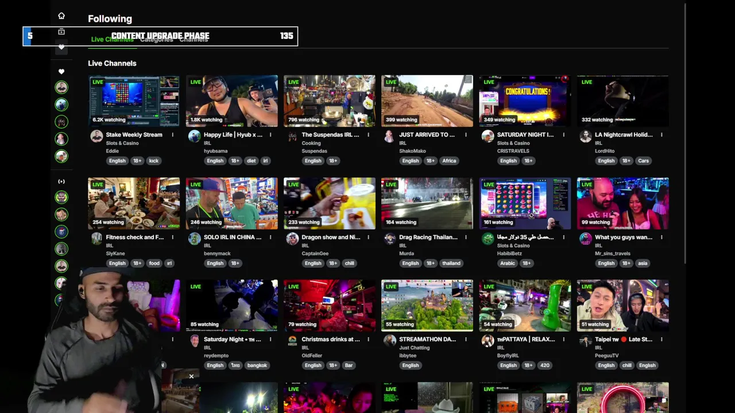Switch to the Live Channels tab
The width and height of the screenshot is (735, 413).
coord(112,39)
